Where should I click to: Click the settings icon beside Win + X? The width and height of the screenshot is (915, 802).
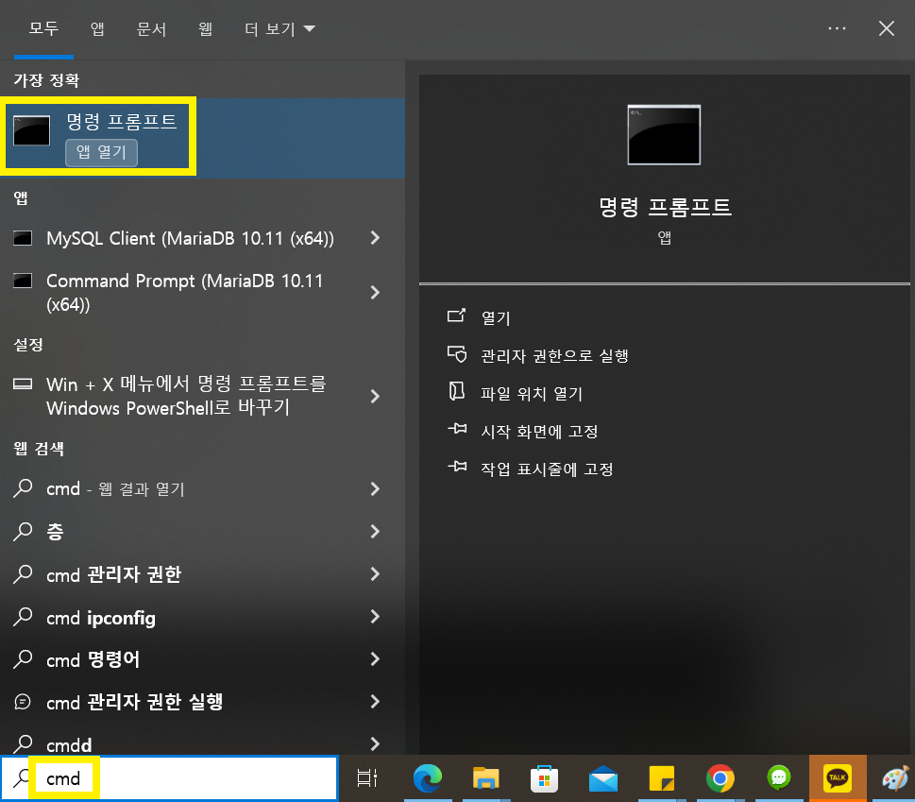tap(23, 384)
